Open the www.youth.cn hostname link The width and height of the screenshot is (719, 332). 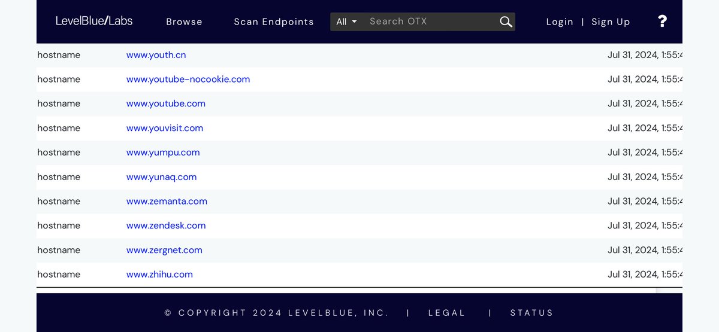coord(156,55)
